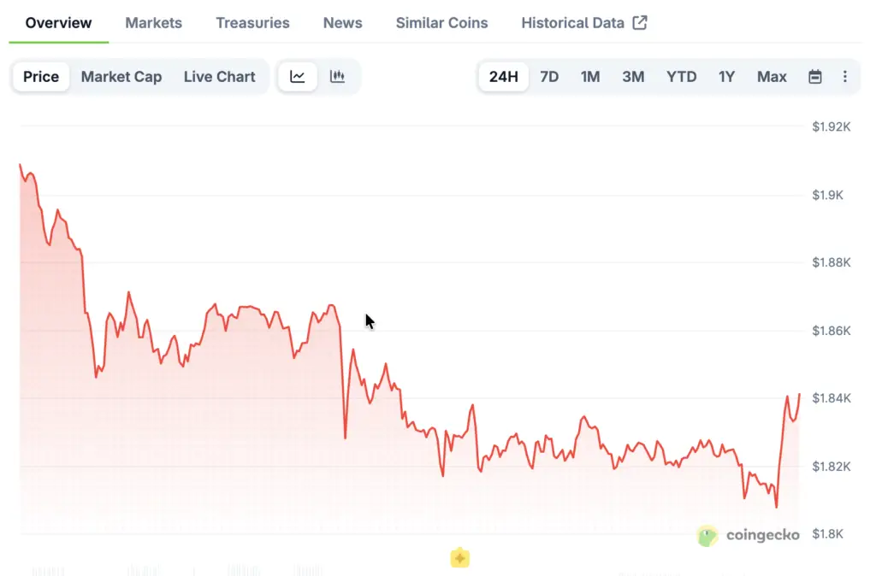Open the calendar date range picker
Screen dimensions: 876x576
tap(815, 77)
